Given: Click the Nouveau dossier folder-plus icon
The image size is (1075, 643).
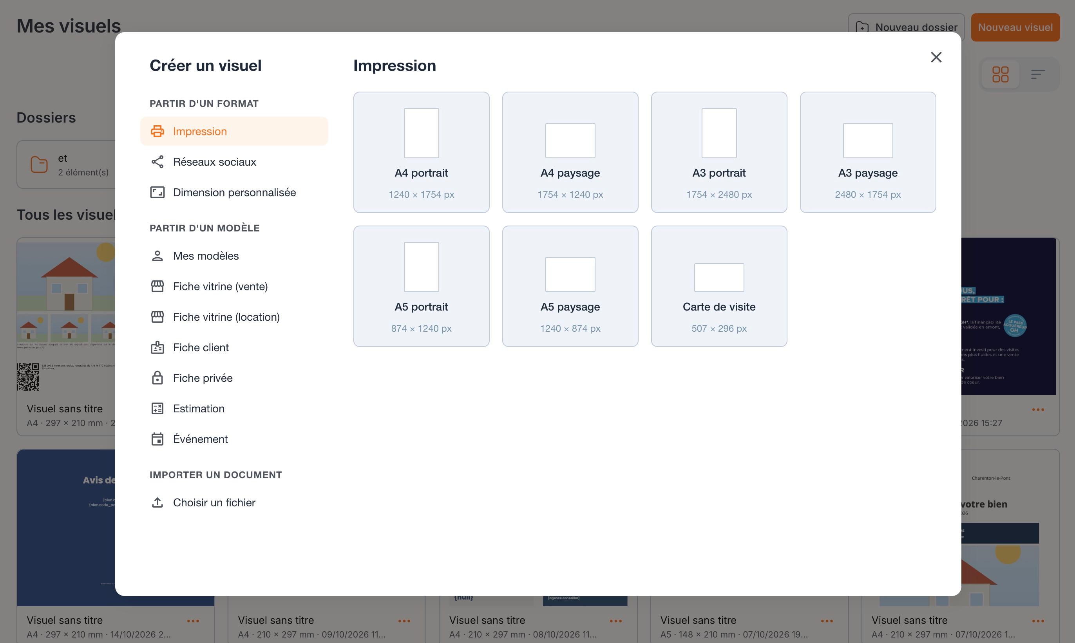Looking at the screenshot, I should click(862, 27).
